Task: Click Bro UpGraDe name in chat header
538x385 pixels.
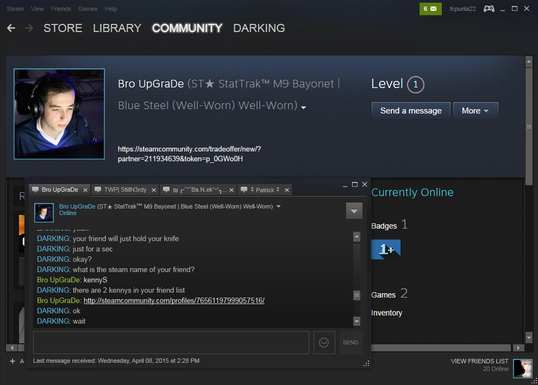Action: (x=77, y=206)
